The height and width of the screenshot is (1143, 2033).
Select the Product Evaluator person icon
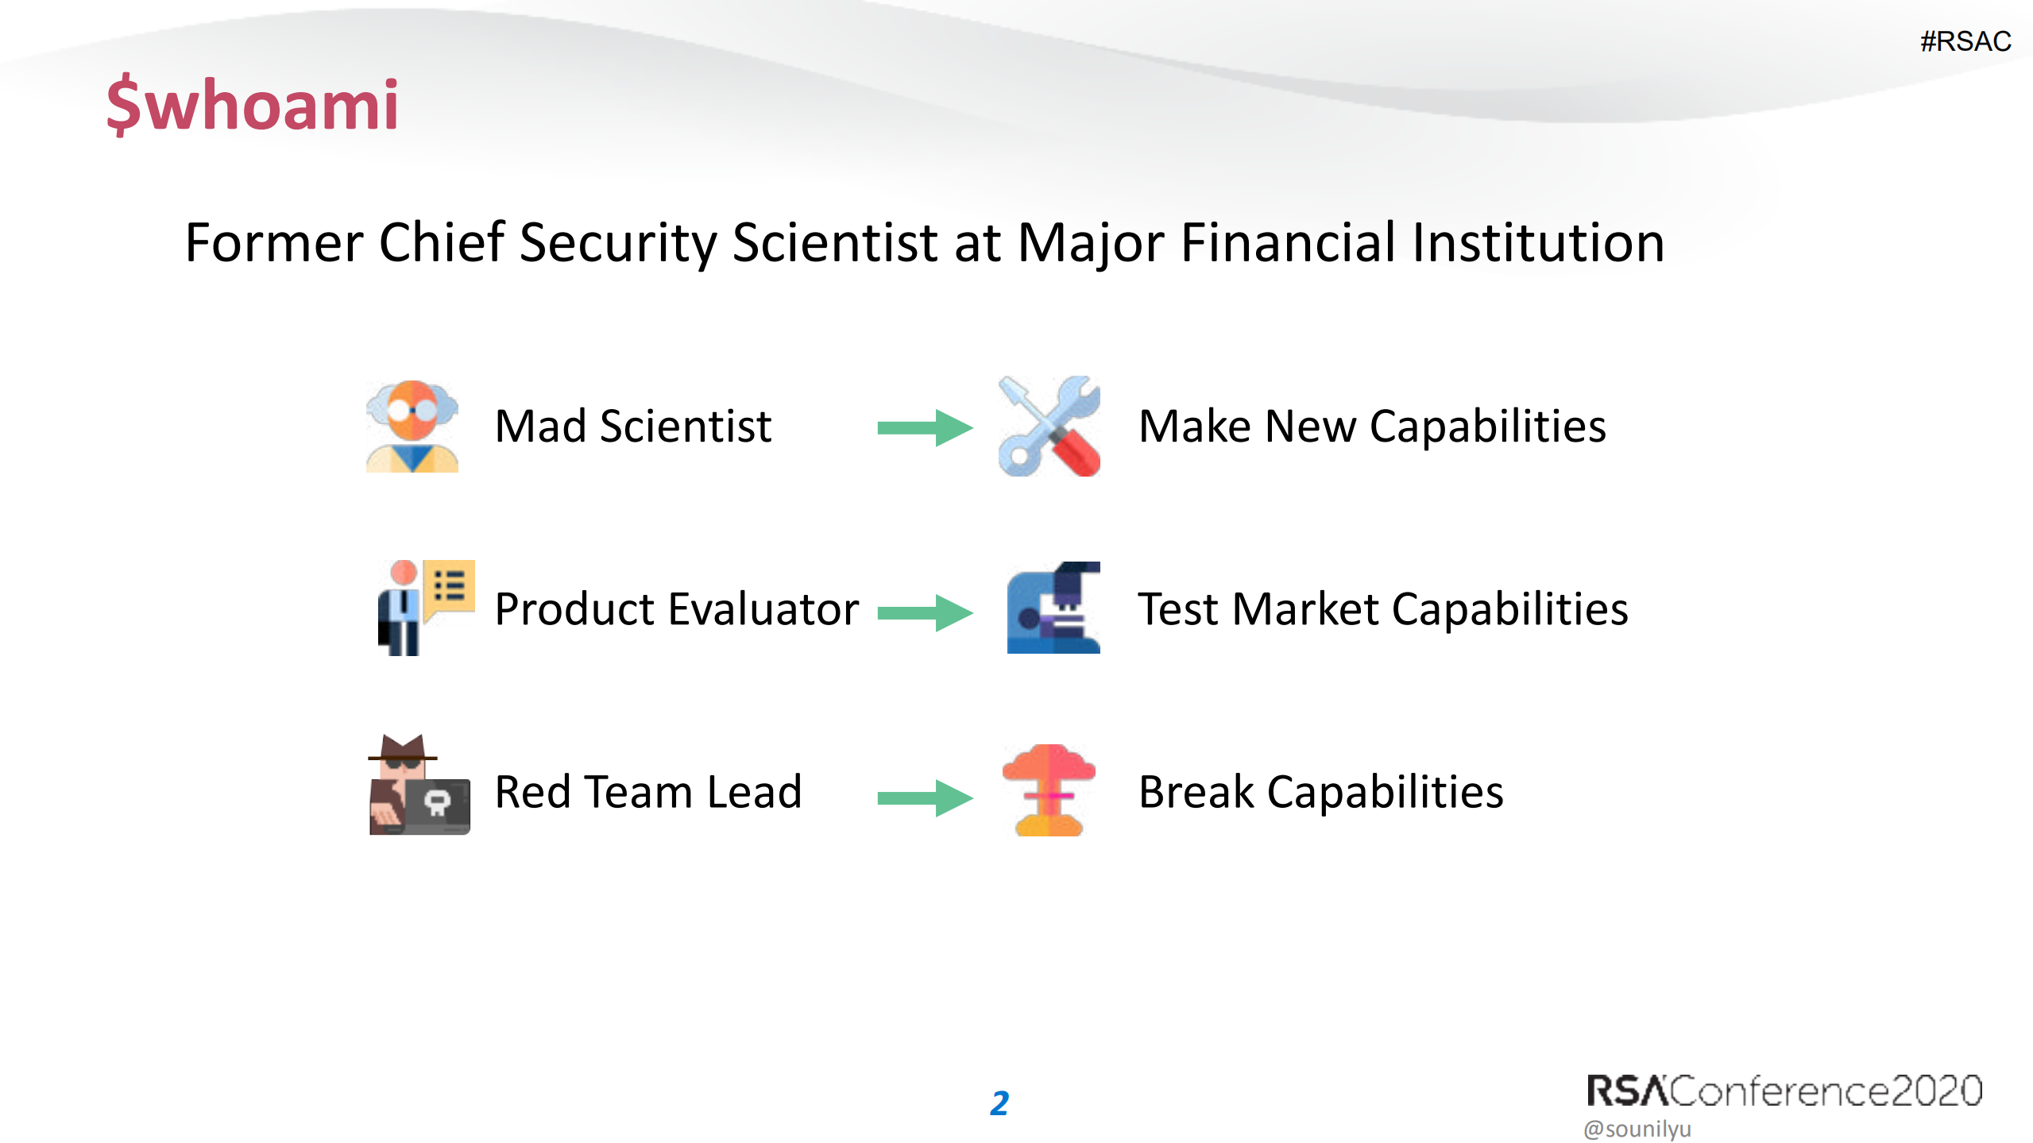point(424,608)
